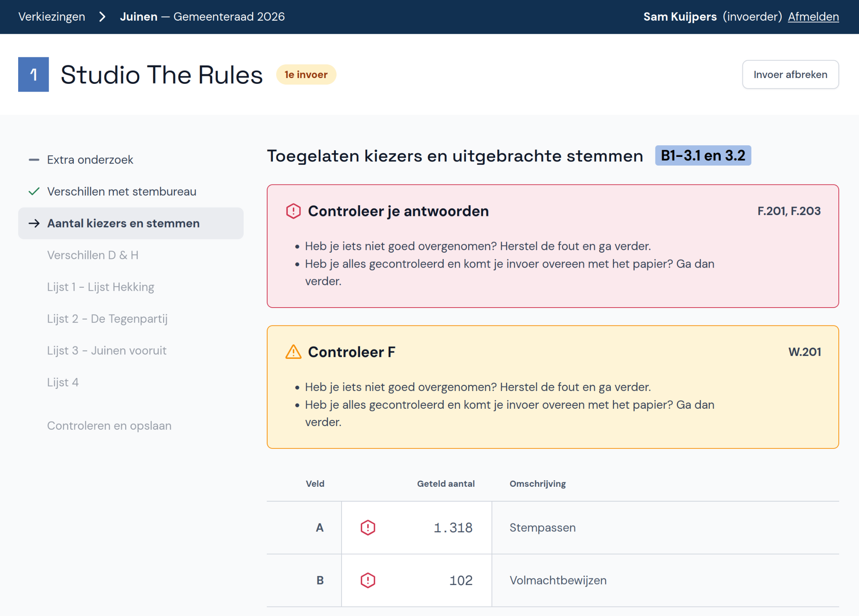The height and width of the screenshot is (616, 859).
Task: Click the blue polling station number 1 badge
Action: tap(33, 74)
